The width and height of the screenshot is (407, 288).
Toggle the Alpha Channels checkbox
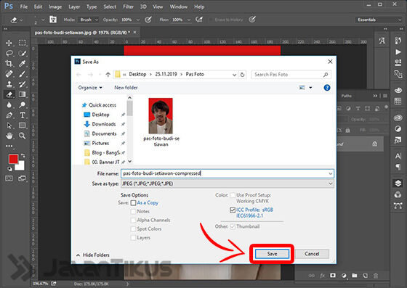coord(133,220)
